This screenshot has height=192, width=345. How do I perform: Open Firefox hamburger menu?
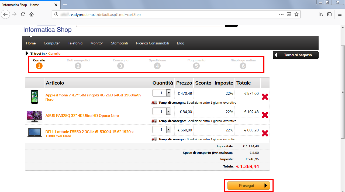pyautogui.click(x=340, y=14)
